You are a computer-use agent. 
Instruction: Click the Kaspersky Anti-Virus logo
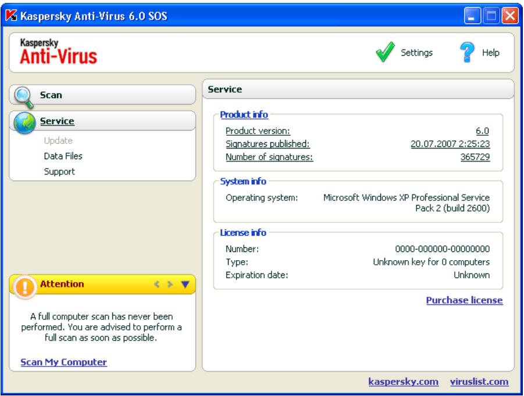point(58,52)
